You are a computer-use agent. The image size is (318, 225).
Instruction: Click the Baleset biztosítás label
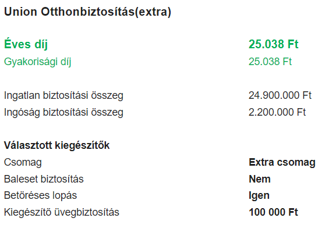44,179
